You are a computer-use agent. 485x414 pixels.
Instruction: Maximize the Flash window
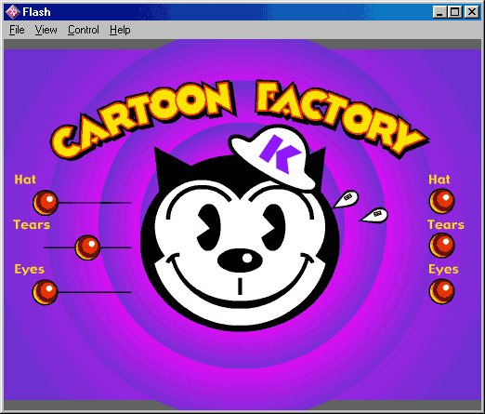[x=455, y=12]
